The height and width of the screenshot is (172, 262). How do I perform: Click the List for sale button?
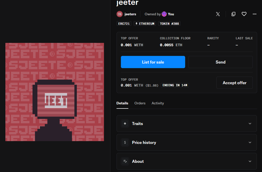(153, 62)
